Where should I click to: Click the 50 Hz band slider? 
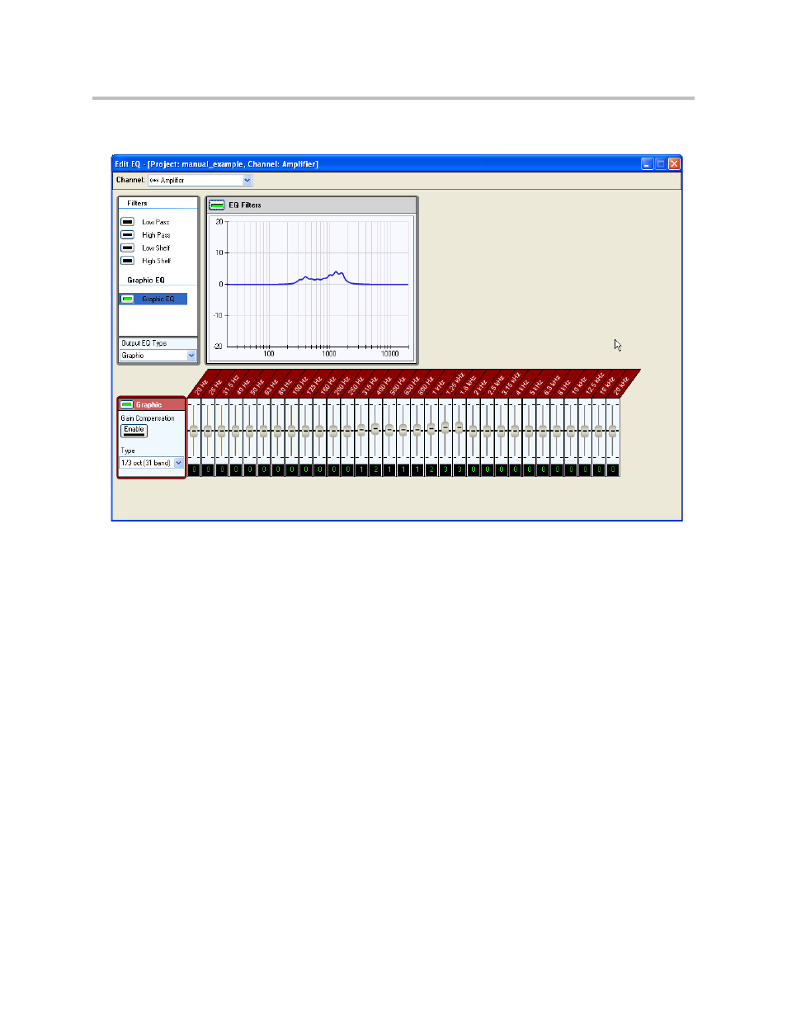pyautogui.click(x=250, y=431)
